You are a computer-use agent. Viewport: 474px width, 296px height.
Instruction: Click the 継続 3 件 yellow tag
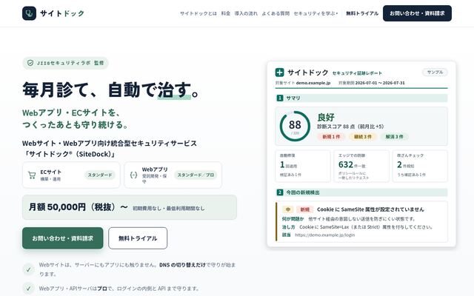coord(362,137)
